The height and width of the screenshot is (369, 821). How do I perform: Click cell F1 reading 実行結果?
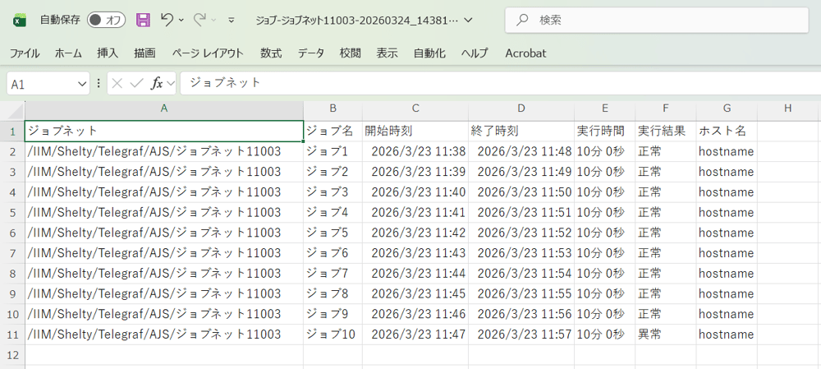tap(666, 131)
